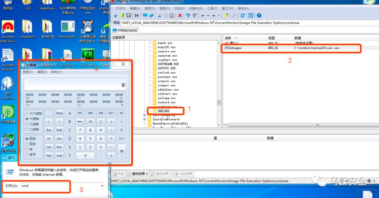Click the blue Undo arrow icon
The height and width of the screenshot is (198, 379).
[188, 15]
